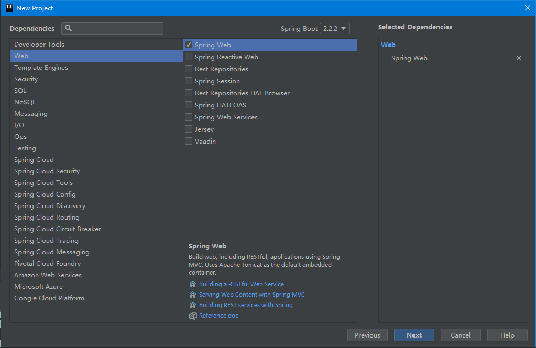Click the home icon beside Building a RESTful Web Service

(x=193, y=284)
